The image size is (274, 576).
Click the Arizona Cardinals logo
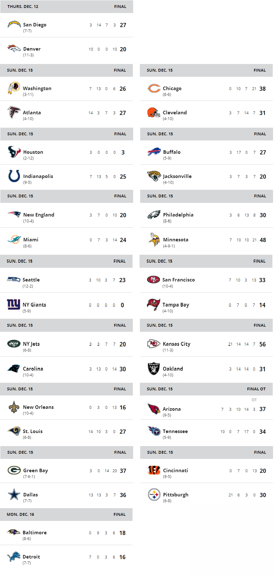(154, 409)
